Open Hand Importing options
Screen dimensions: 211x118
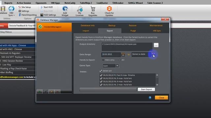click(28, 15)
